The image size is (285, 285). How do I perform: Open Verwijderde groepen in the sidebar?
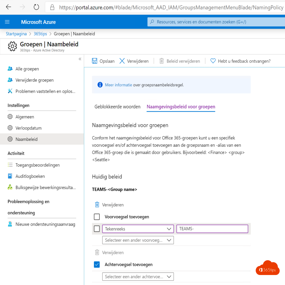click(x=35, y=80)
